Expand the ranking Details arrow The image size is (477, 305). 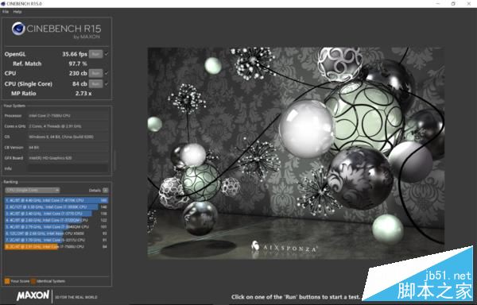[x=105, y=190]
